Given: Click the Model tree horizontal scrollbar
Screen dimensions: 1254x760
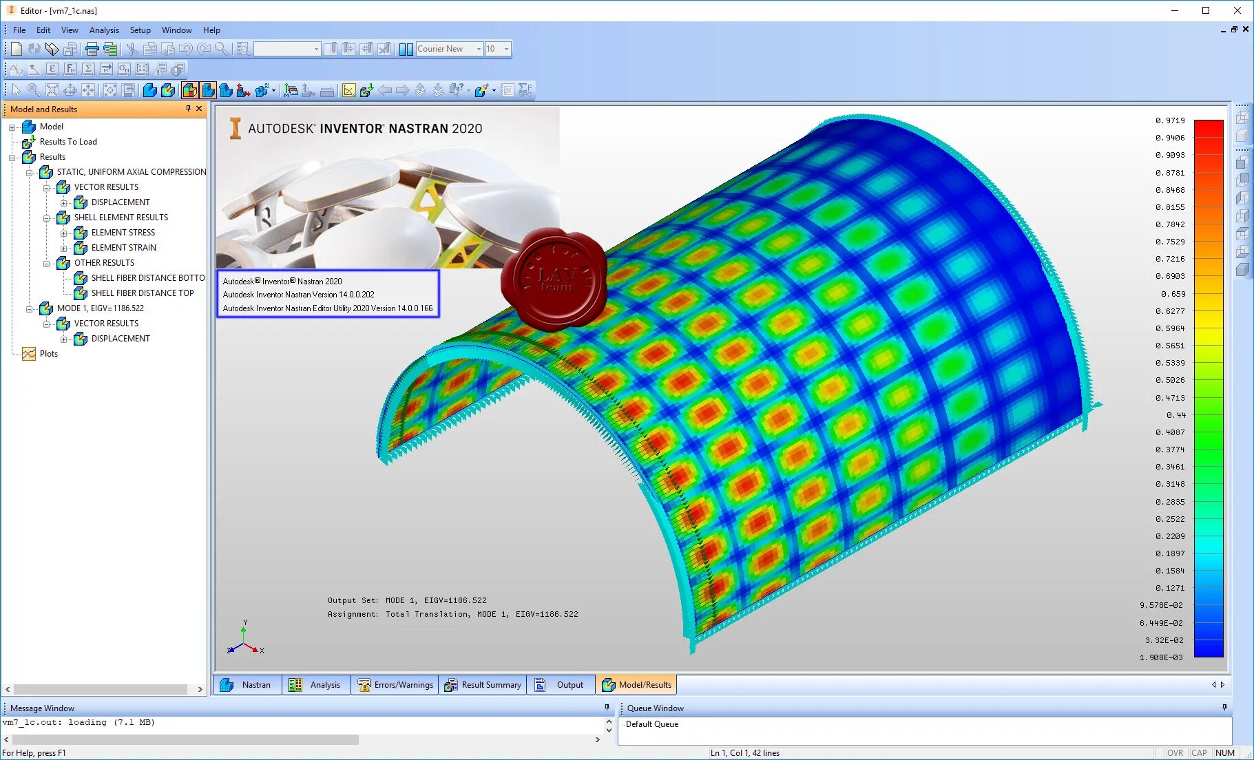Looking at the screenshot, I should click(x=101, y=689).
